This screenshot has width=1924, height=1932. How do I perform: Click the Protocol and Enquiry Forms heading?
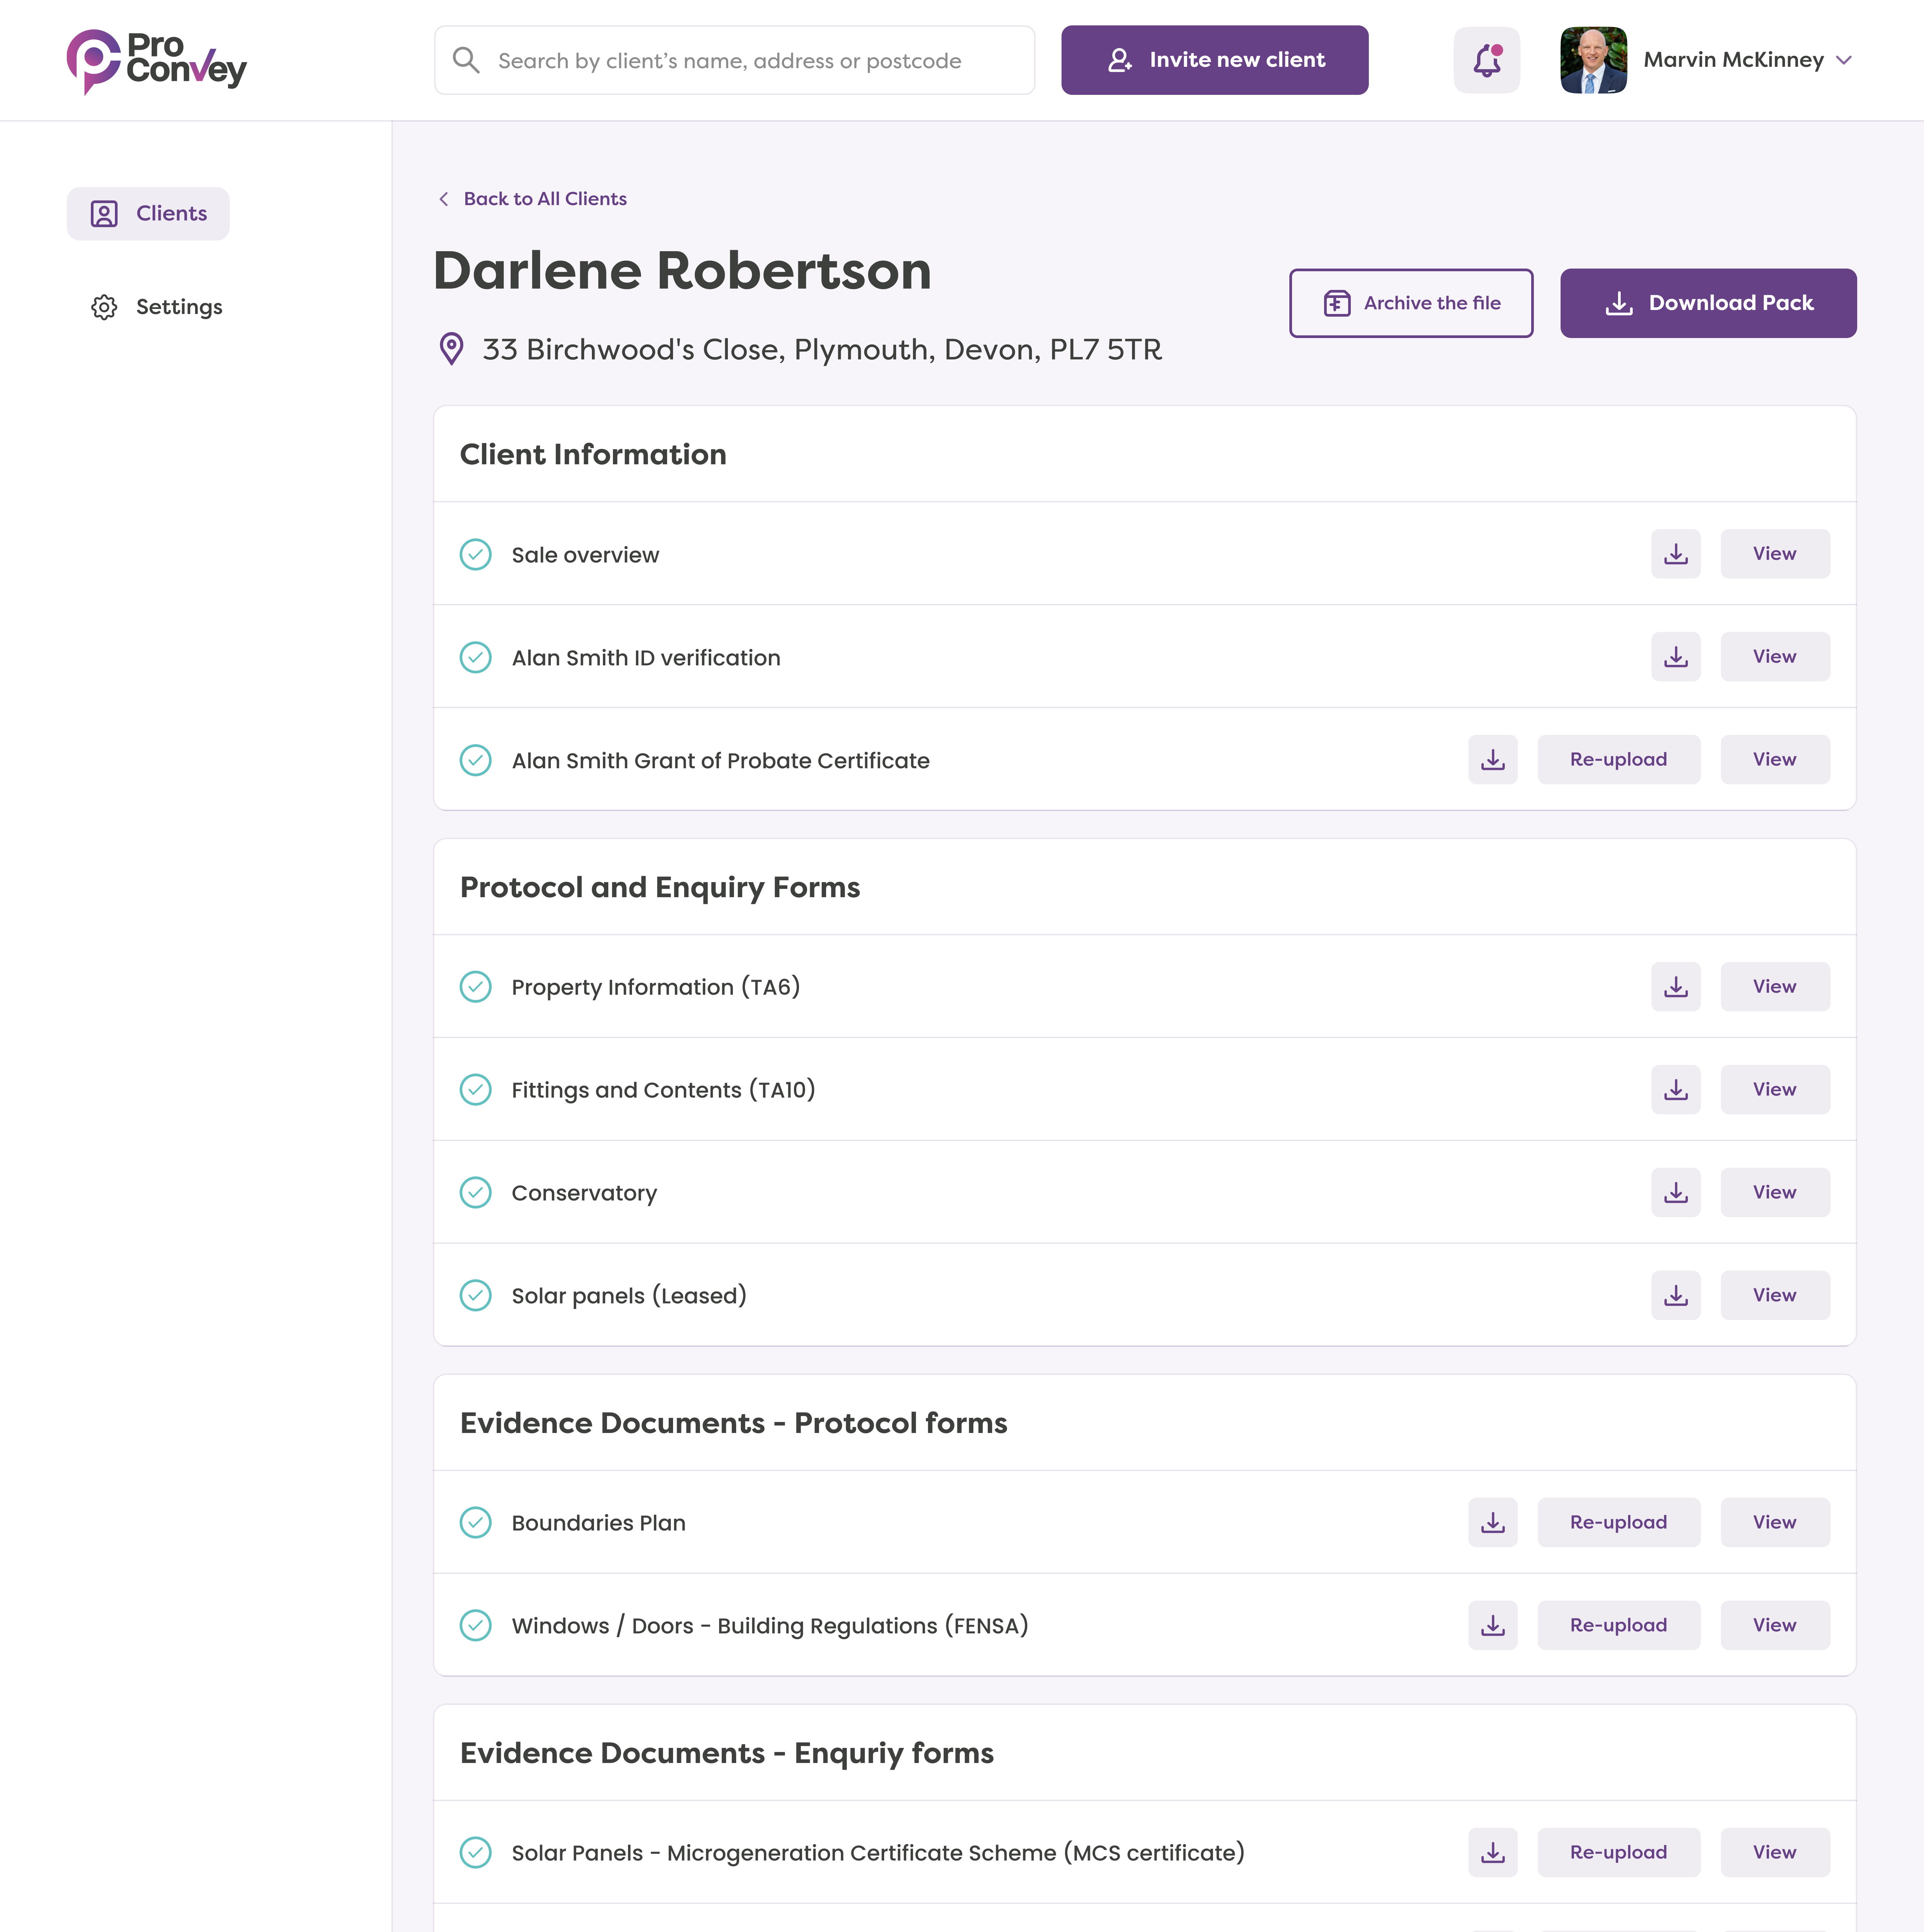click(x=660, y=888)
